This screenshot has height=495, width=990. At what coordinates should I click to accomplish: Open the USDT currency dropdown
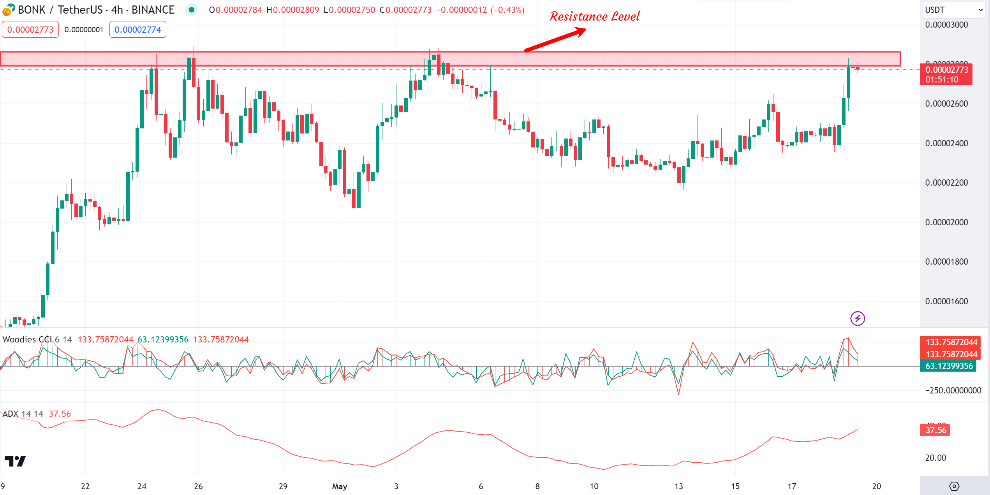tap(953, 10)
